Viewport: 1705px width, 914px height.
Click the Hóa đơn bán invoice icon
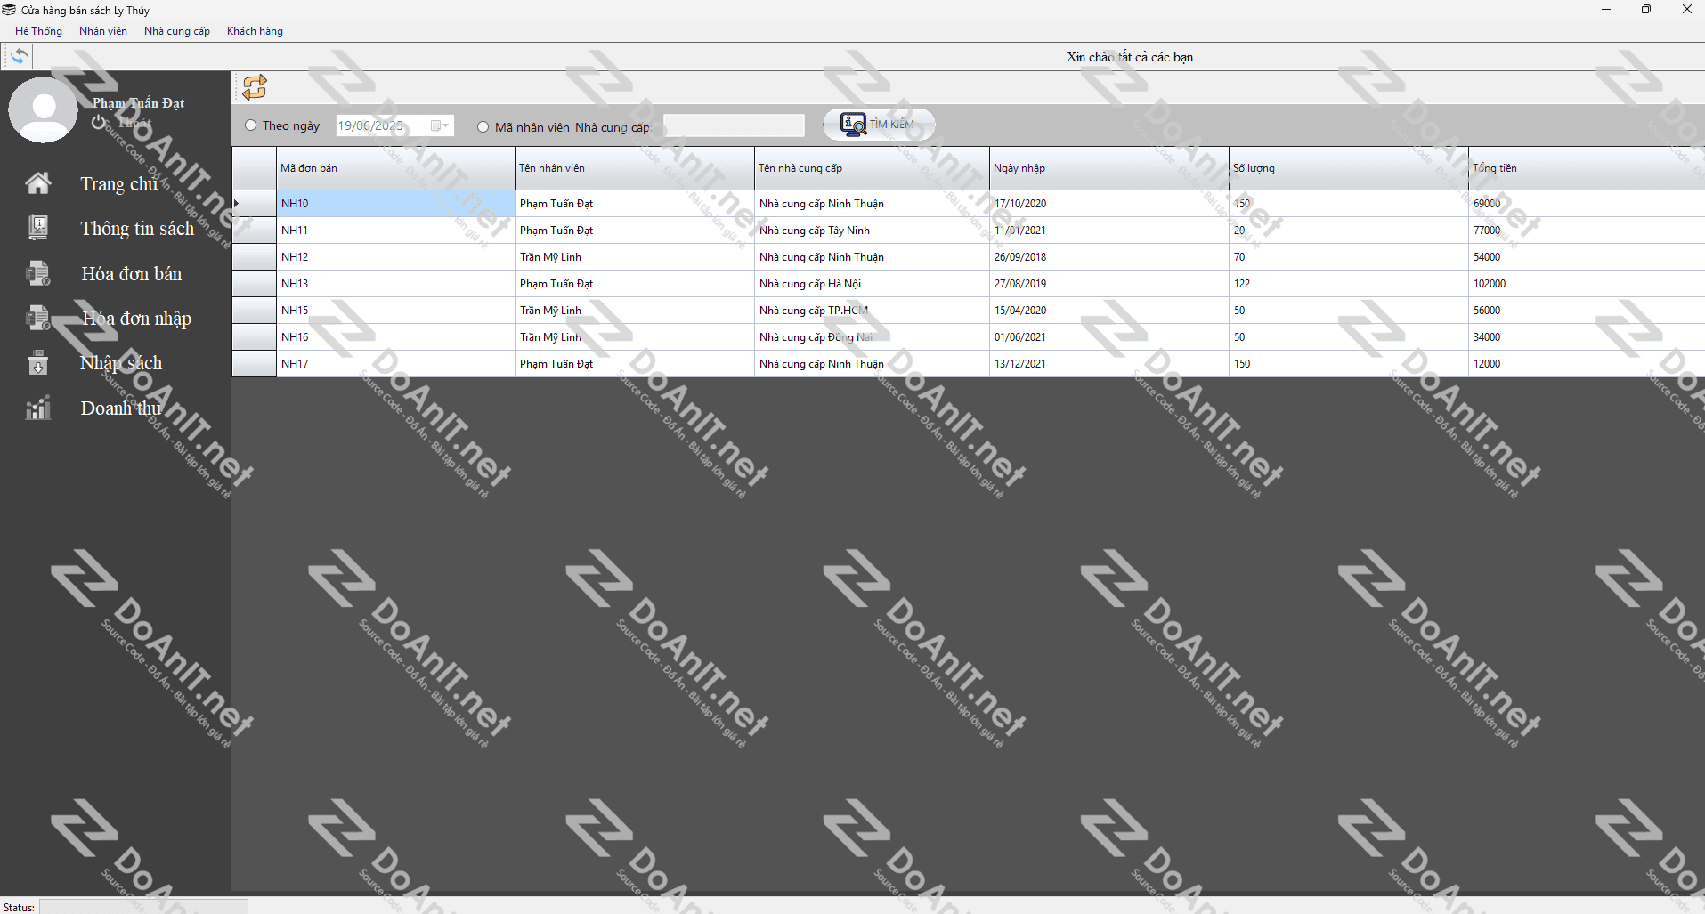(37, 273)
